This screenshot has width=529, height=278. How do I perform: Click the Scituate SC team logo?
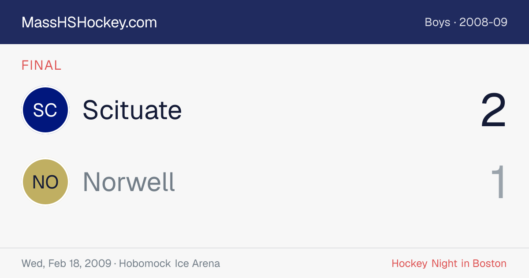coord(45,110)
